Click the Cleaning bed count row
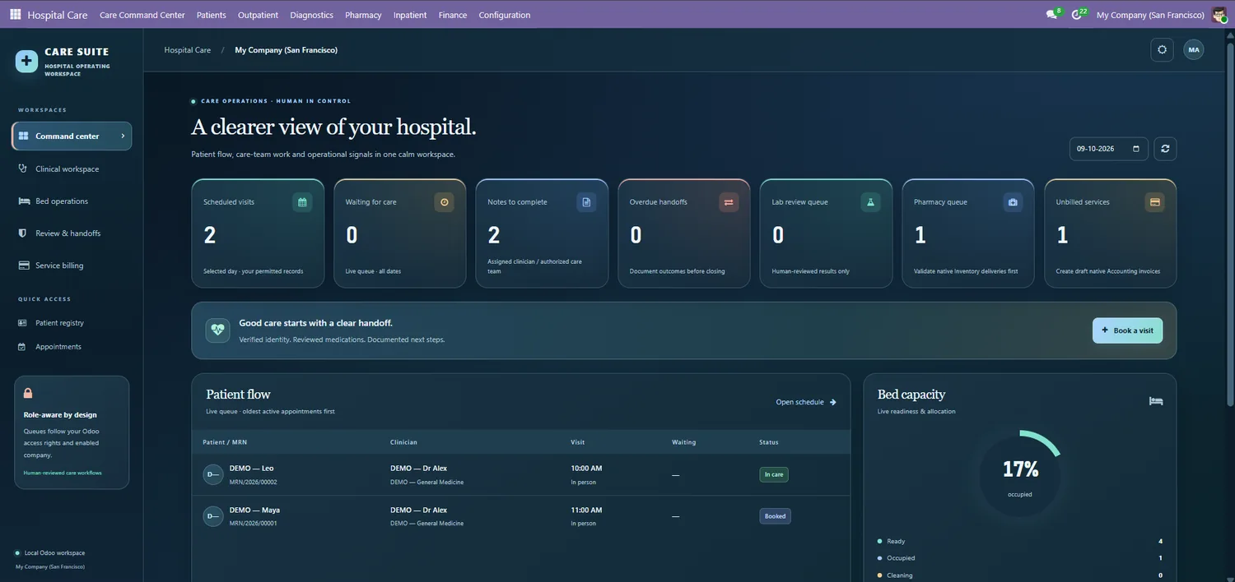Viewport: 1235px width, 582px height. point(1020,575)
